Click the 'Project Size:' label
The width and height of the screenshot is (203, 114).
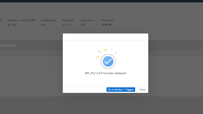pyautogui.click(x=108, y=20)
